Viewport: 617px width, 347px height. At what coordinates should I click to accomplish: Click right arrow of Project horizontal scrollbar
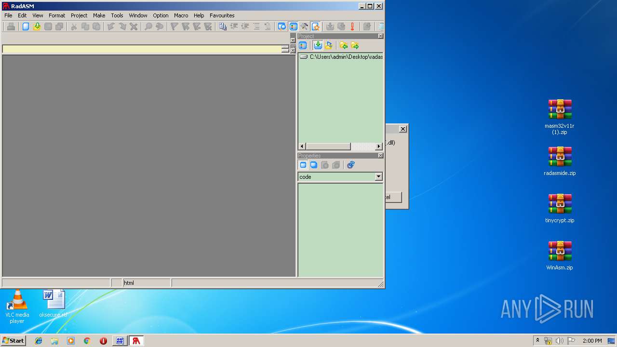[x=379, y=146]
